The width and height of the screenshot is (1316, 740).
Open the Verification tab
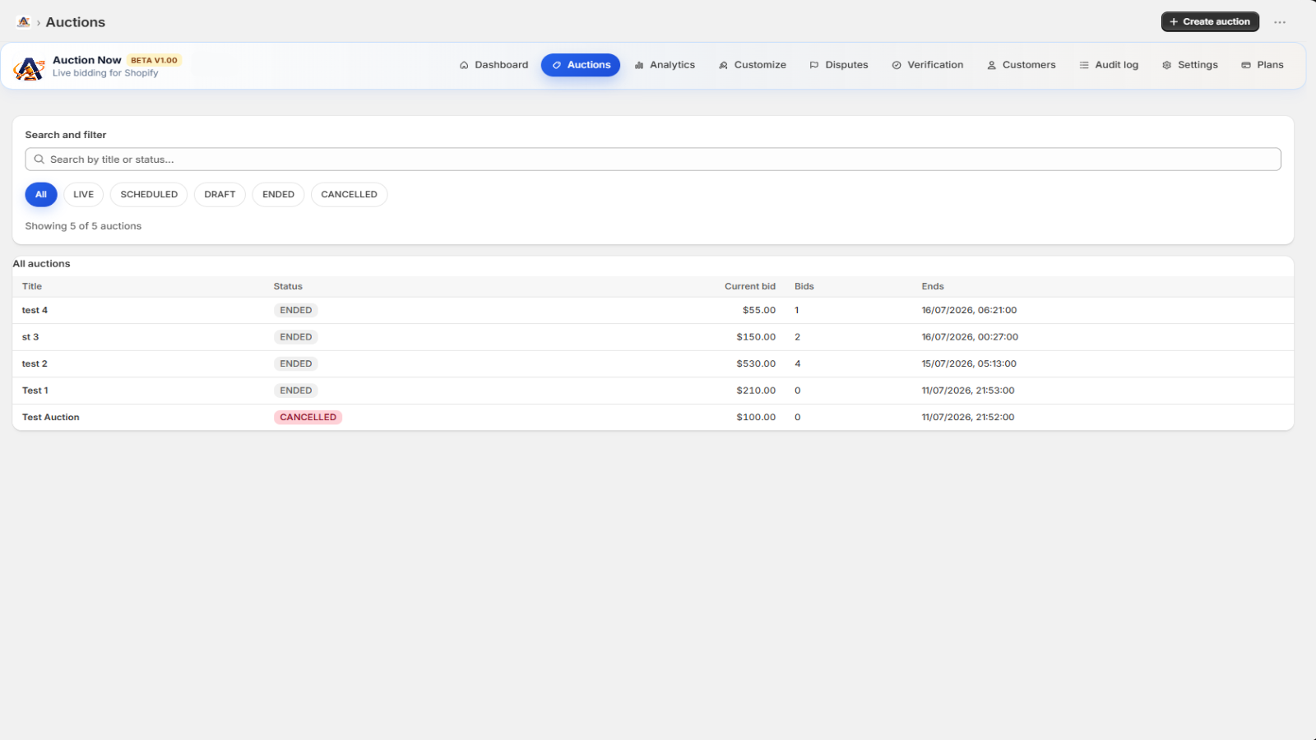(x=927, y=65)
